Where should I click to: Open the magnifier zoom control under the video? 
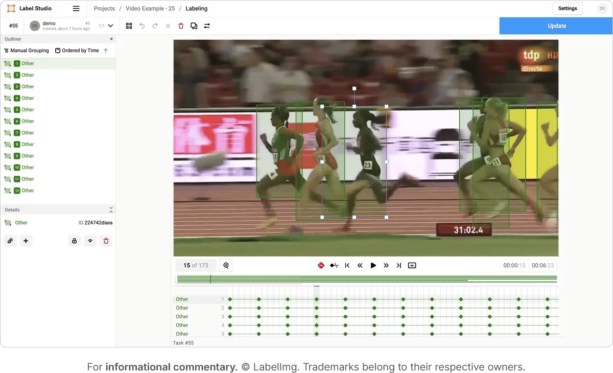225,265
